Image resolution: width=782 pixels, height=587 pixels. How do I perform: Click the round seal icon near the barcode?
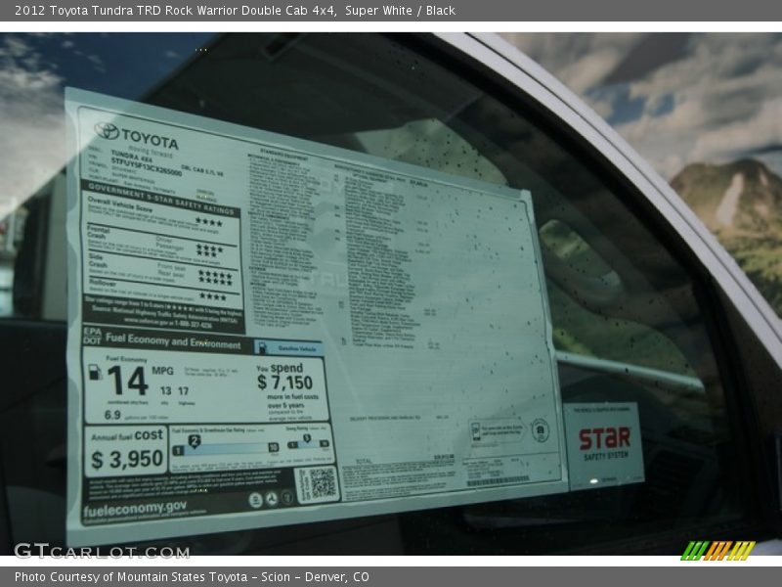pyautogui.click(x=540, y=429)
